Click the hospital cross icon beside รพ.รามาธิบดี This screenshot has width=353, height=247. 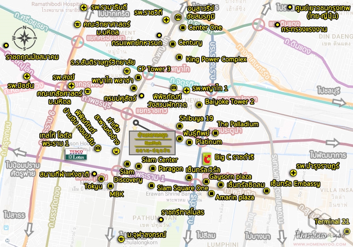pos(84,7)
